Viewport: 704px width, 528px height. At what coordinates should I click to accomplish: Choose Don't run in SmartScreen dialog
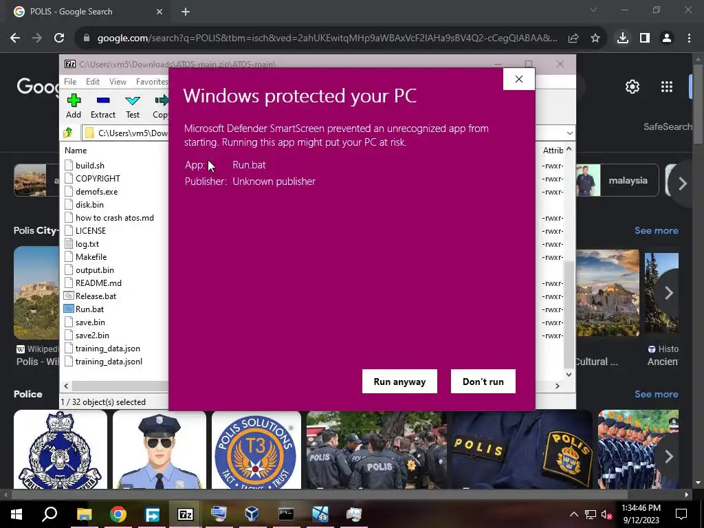pyautogui.click(x=483, y=381)
